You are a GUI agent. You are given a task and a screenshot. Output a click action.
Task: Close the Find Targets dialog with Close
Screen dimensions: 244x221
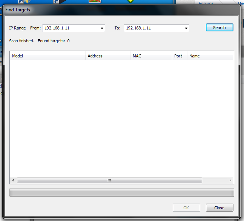click(x=219, y=208)
